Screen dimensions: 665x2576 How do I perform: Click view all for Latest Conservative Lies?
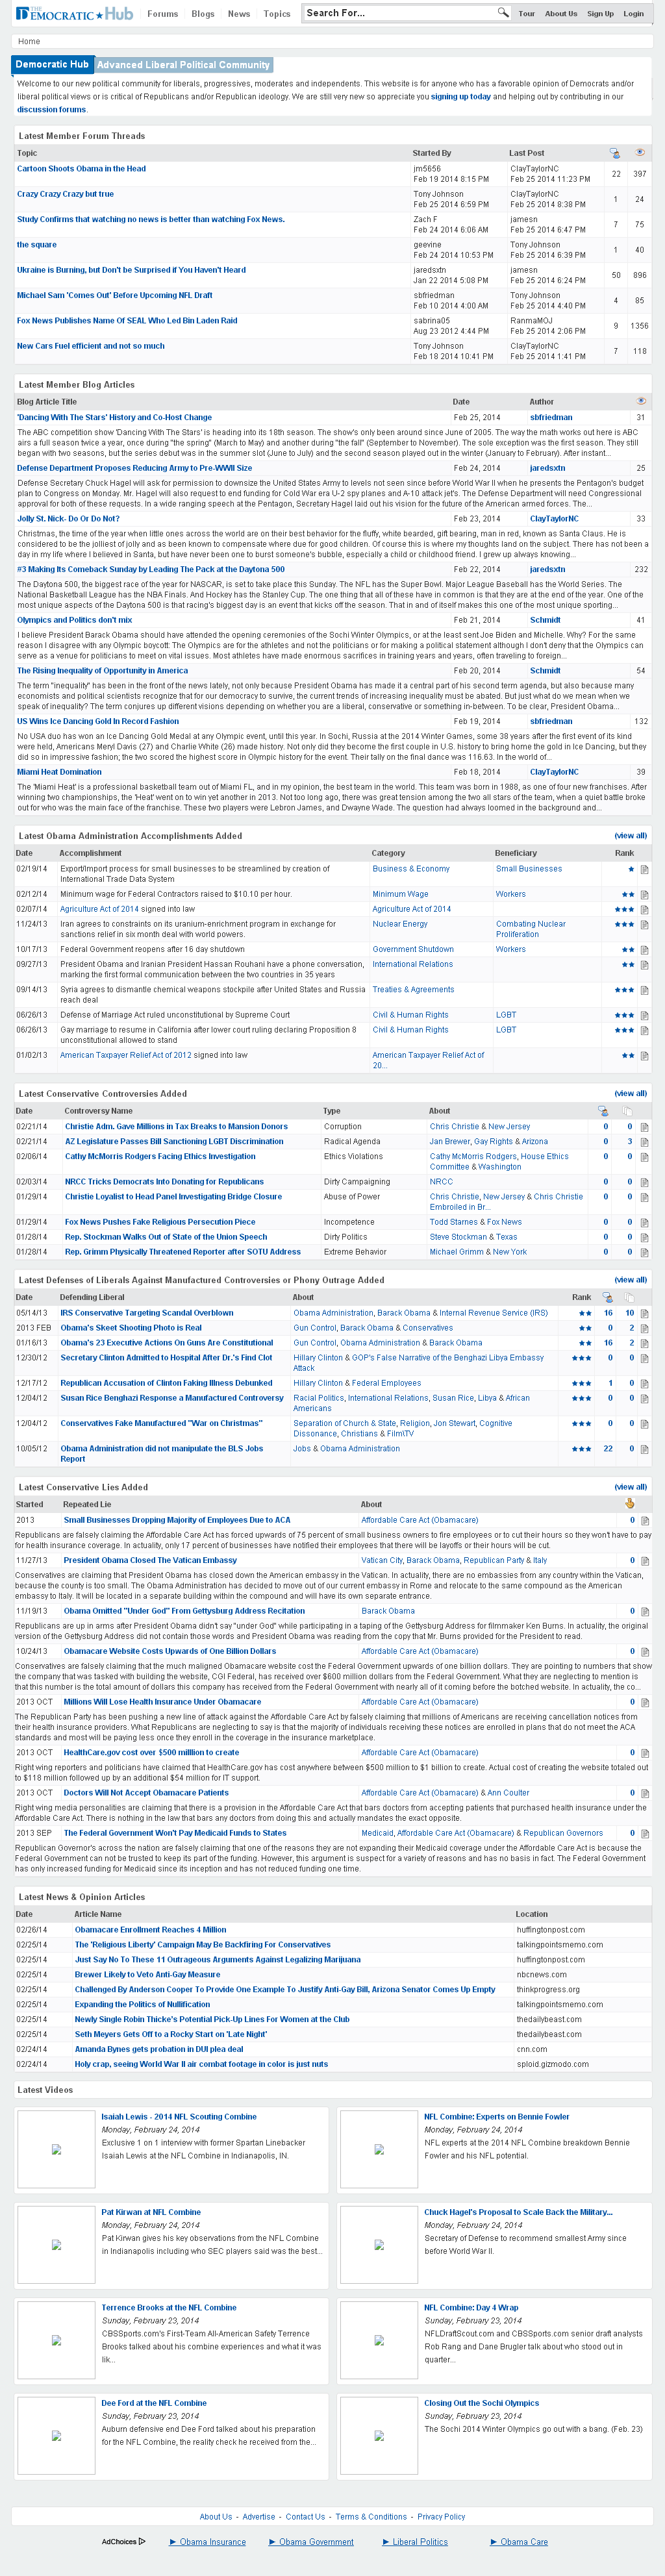[x=630, y=1487]
